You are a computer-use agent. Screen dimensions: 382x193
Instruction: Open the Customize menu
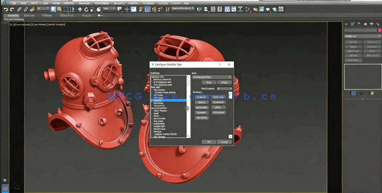pyautogui.click(x=148, y=3)
